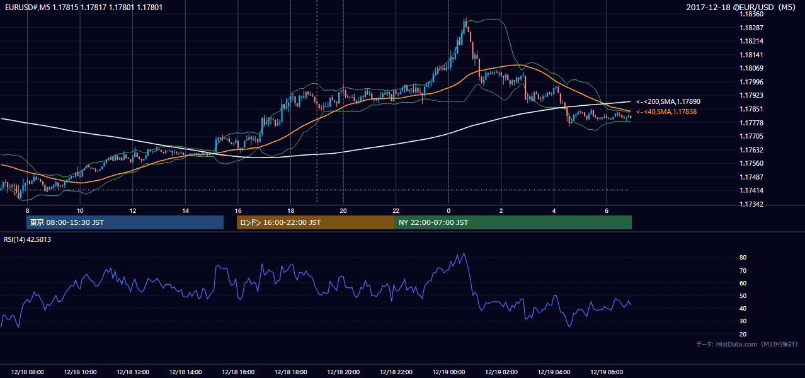Click price axis label 1.17851
This screenshot has width=805, height=378.
point(752,109)
